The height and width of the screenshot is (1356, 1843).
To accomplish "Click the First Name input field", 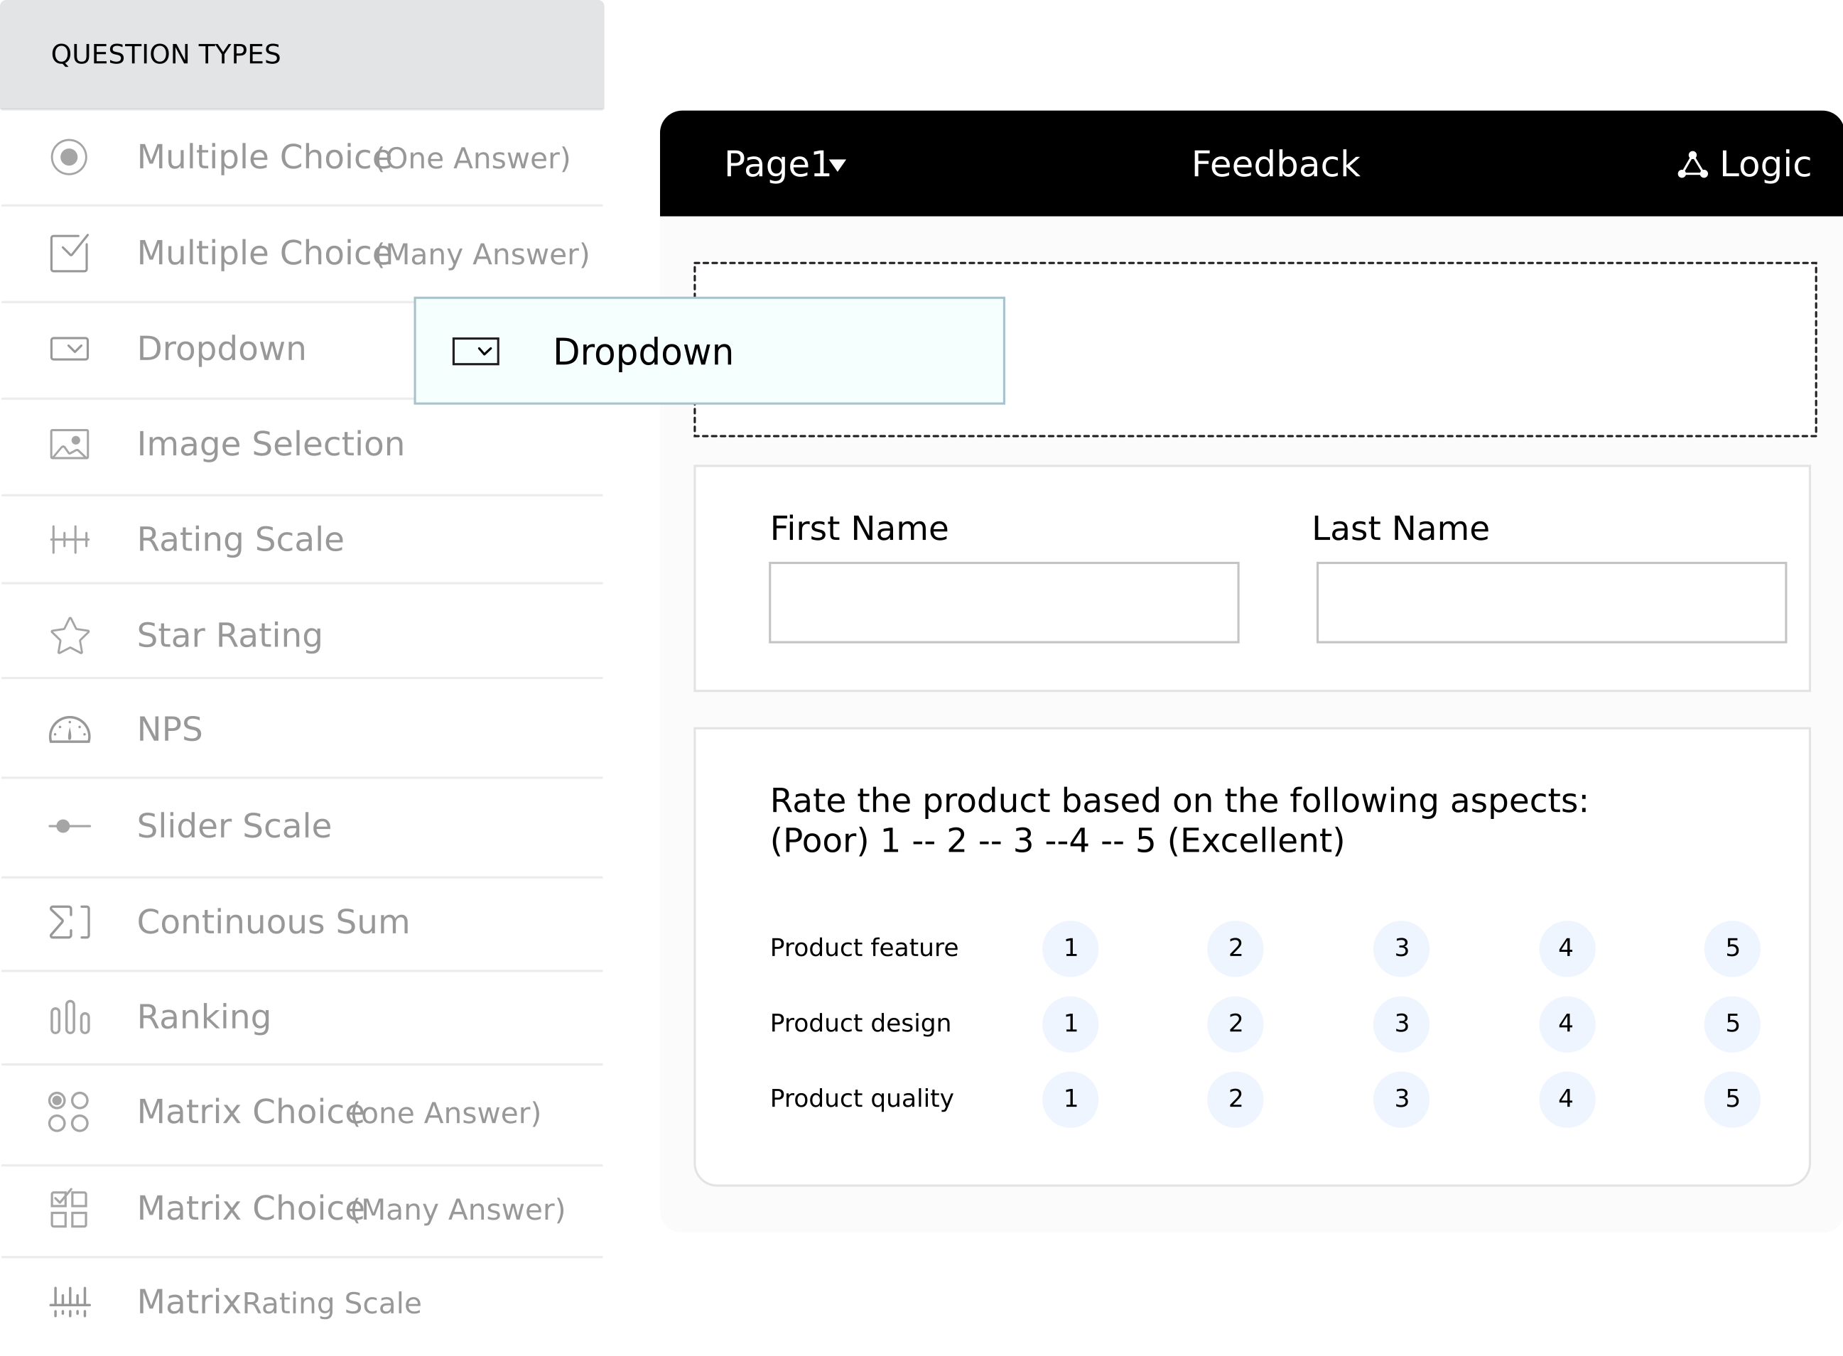I will [1003, 602].
